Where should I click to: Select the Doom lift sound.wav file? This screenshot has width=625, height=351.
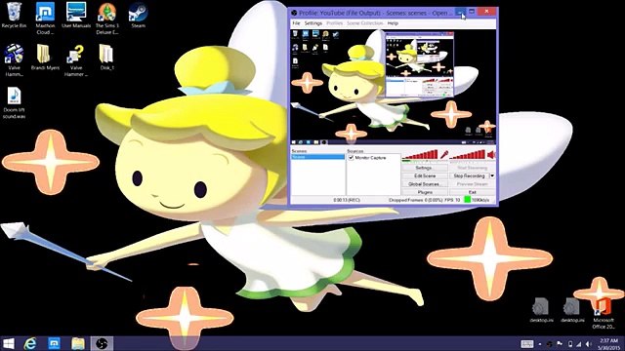[x=14, y=103]
